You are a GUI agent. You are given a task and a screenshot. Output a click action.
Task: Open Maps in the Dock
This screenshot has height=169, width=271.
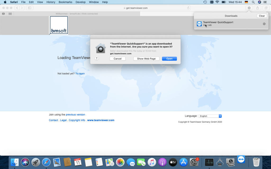[110, 162]
